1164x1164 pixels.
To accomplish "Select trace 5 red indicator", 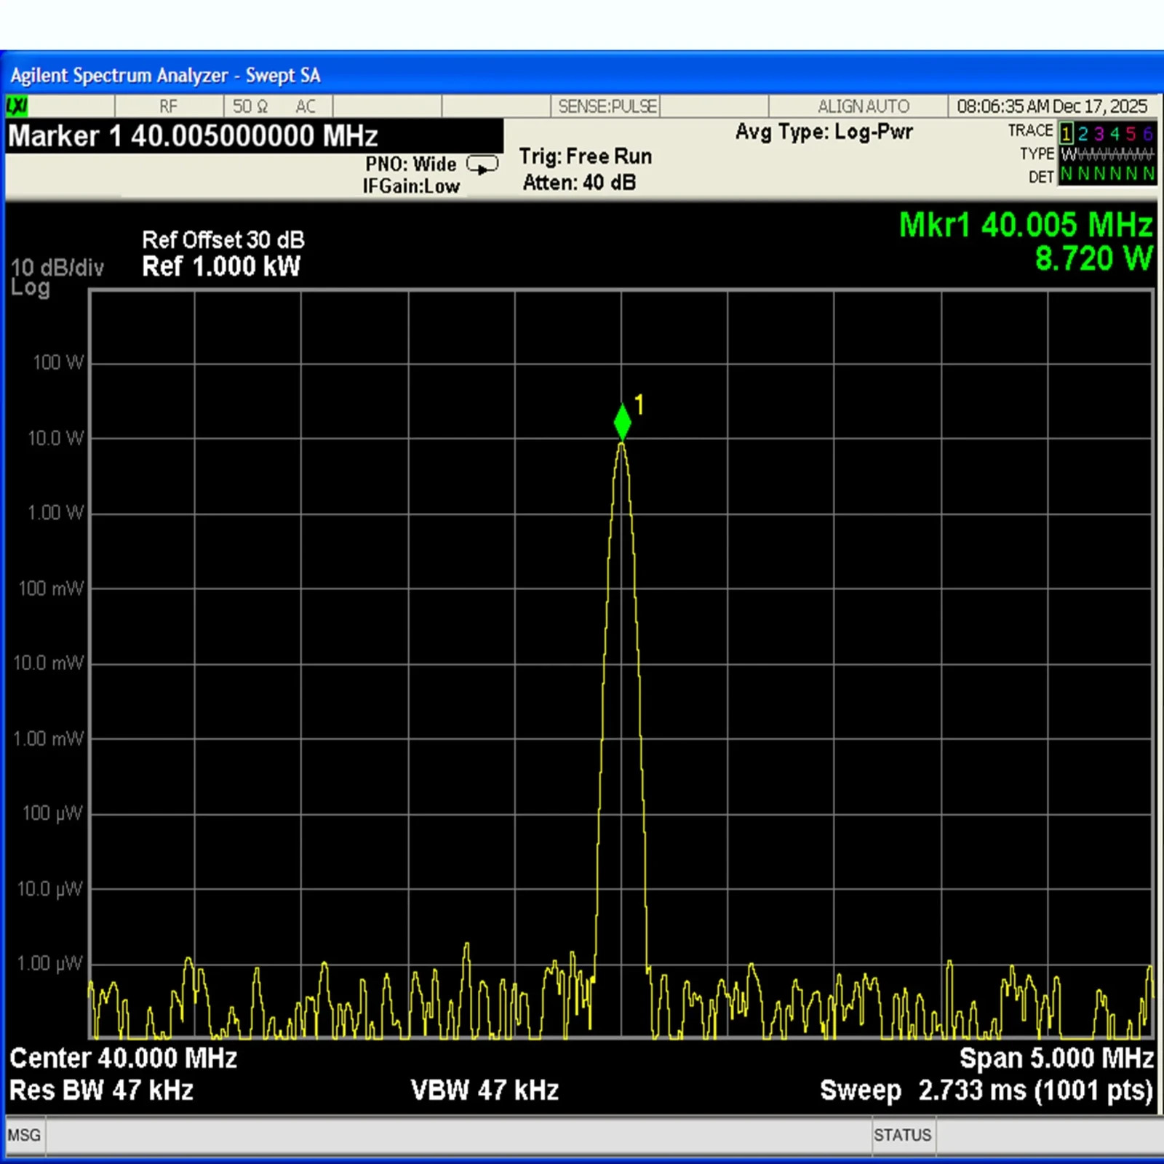I will pyautogui.click(x=1131, y=133).
